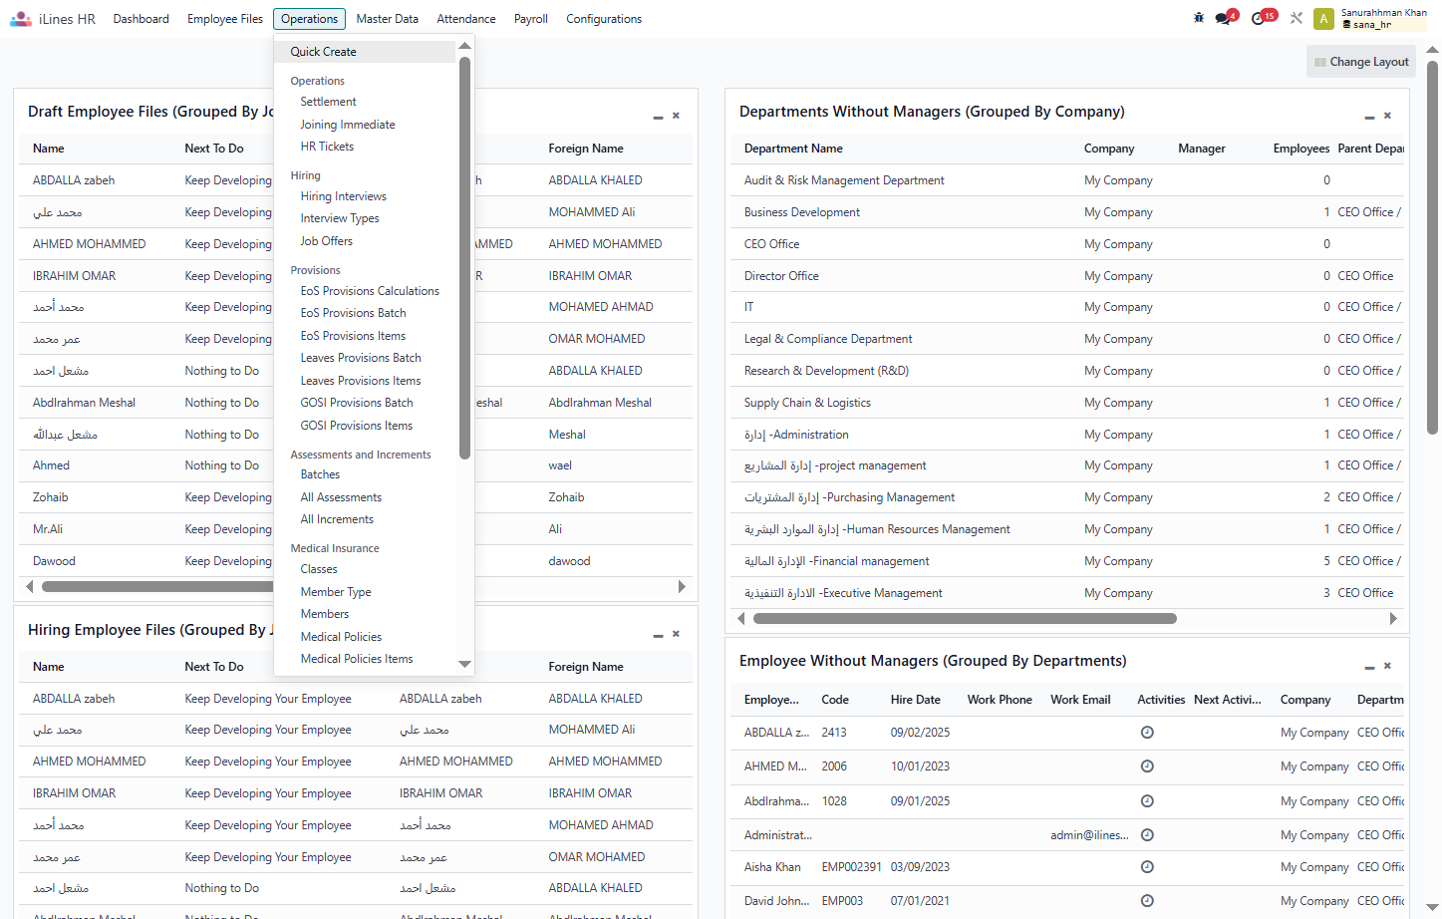This screenshot has width=1442, height=919.
Task: Open the Configurations menu
Action: (x=604, y=19)
